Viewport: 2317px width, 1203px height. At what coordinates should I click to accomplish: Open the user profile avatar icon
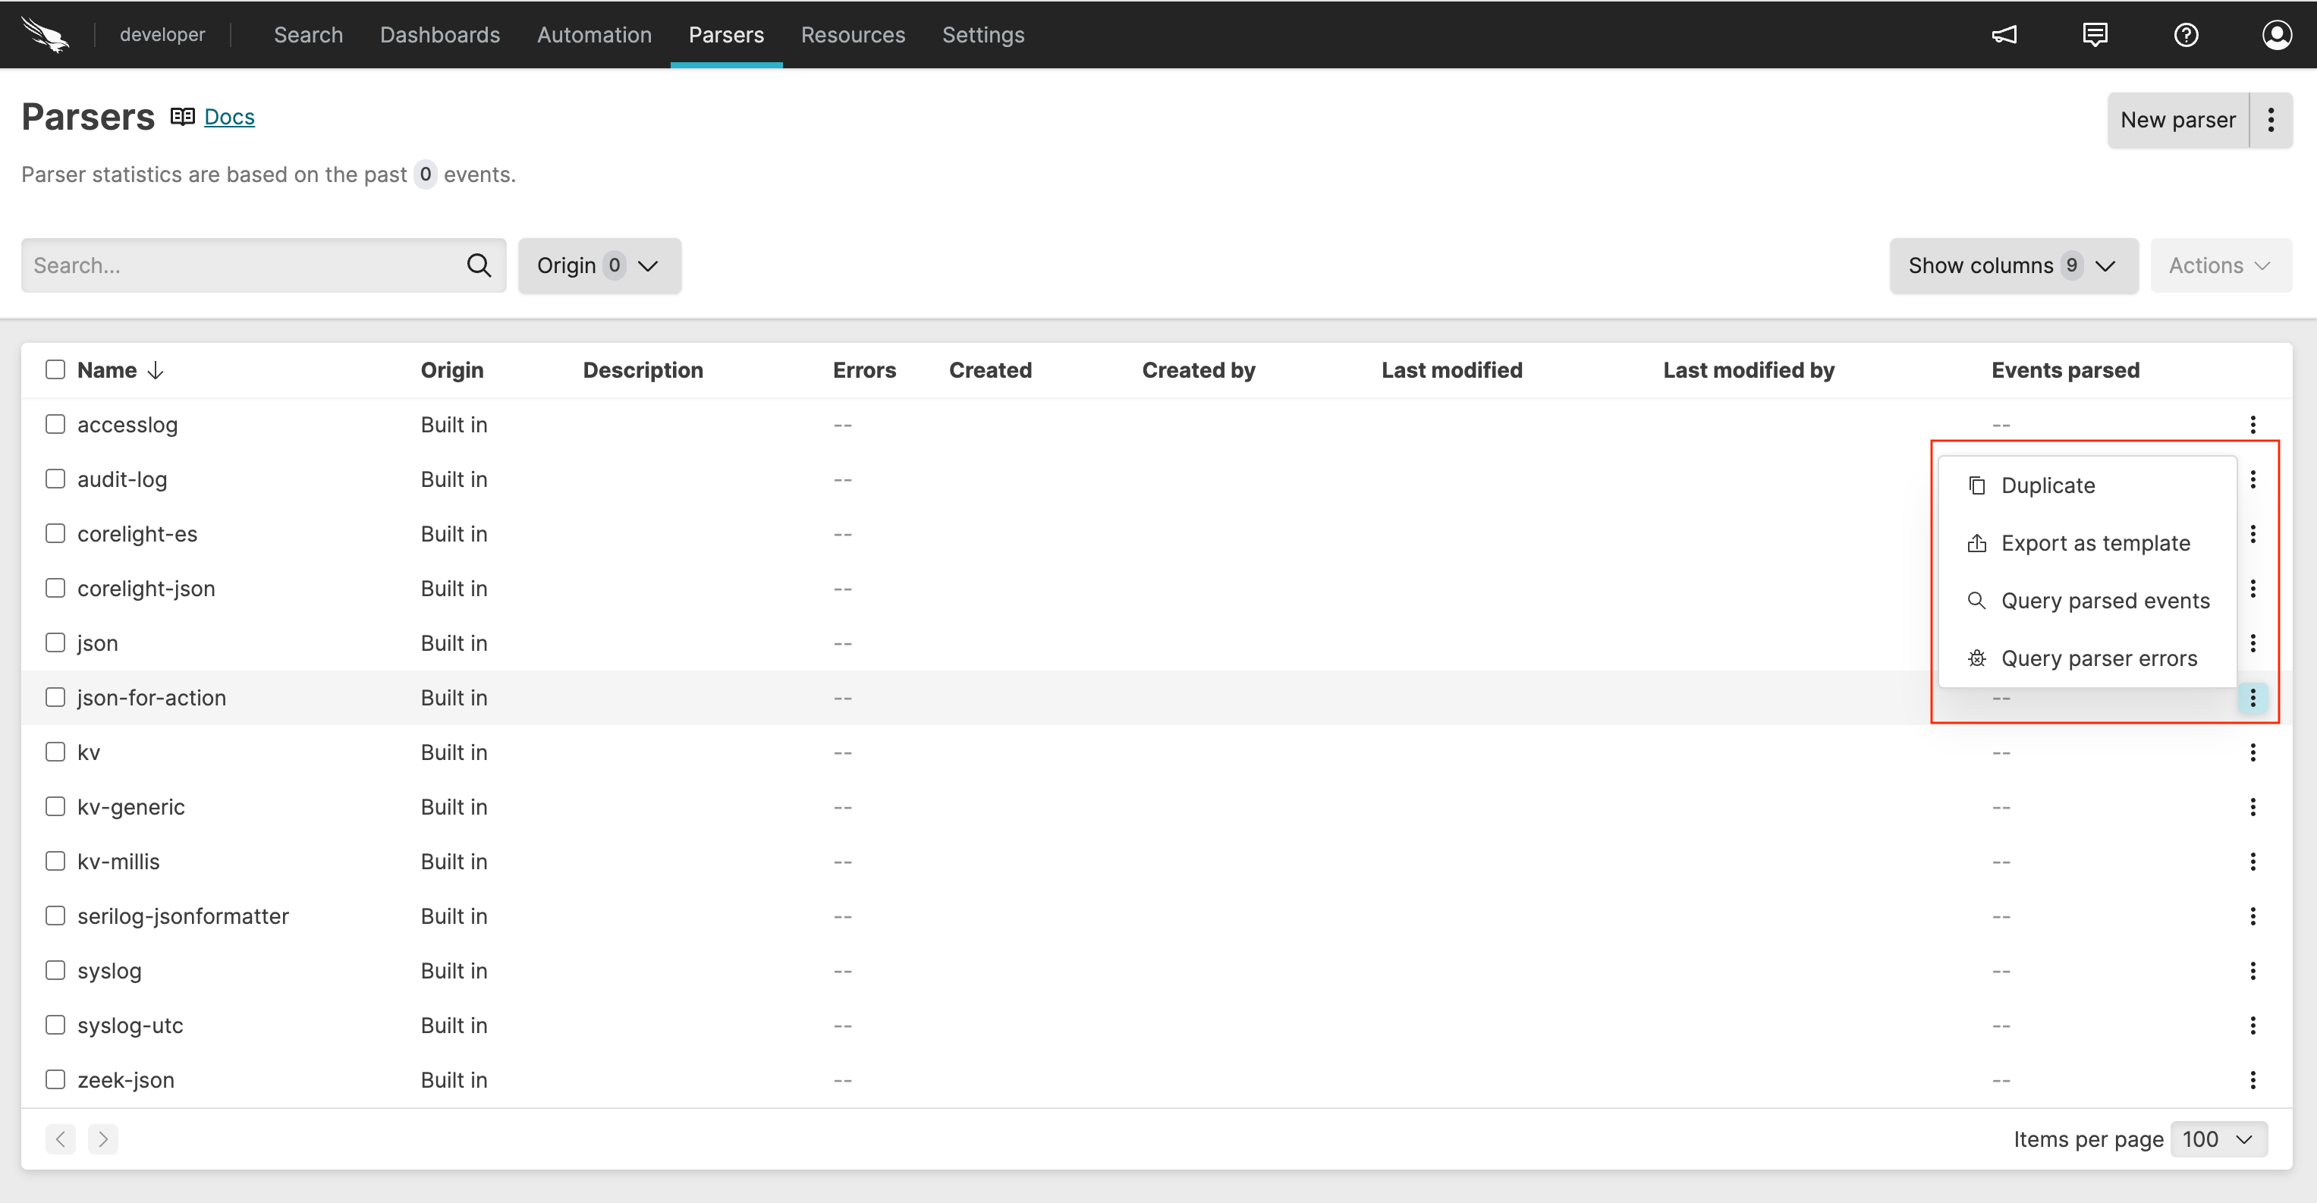click(x=2275, y=34)
